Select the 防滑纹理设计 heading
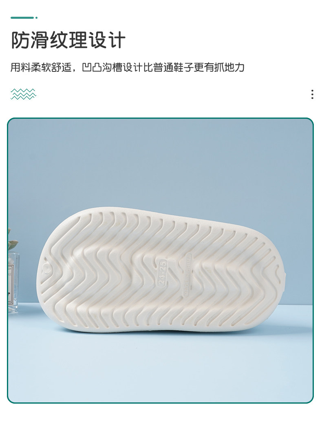Image resolution: width=322 pixels, height=422 pixels. point(68,40)
